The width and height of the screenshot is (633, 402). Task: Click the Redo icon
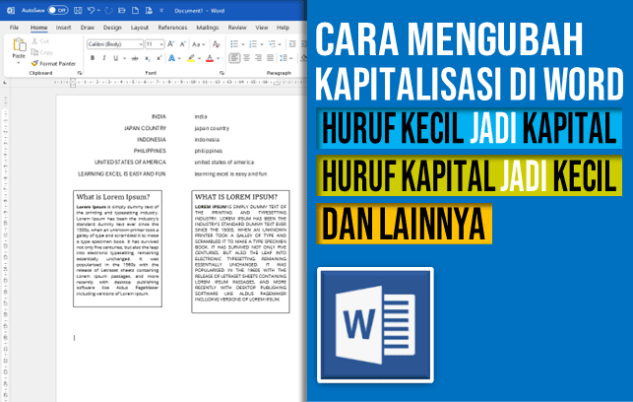(108, 11)
